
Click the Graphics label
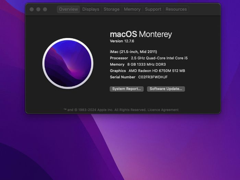point(118,71)
